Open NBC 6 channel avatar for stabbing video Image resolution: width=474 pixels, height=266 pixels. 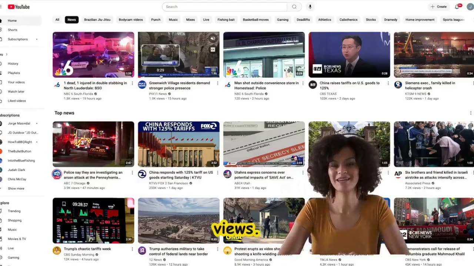(x=57, y=85)
